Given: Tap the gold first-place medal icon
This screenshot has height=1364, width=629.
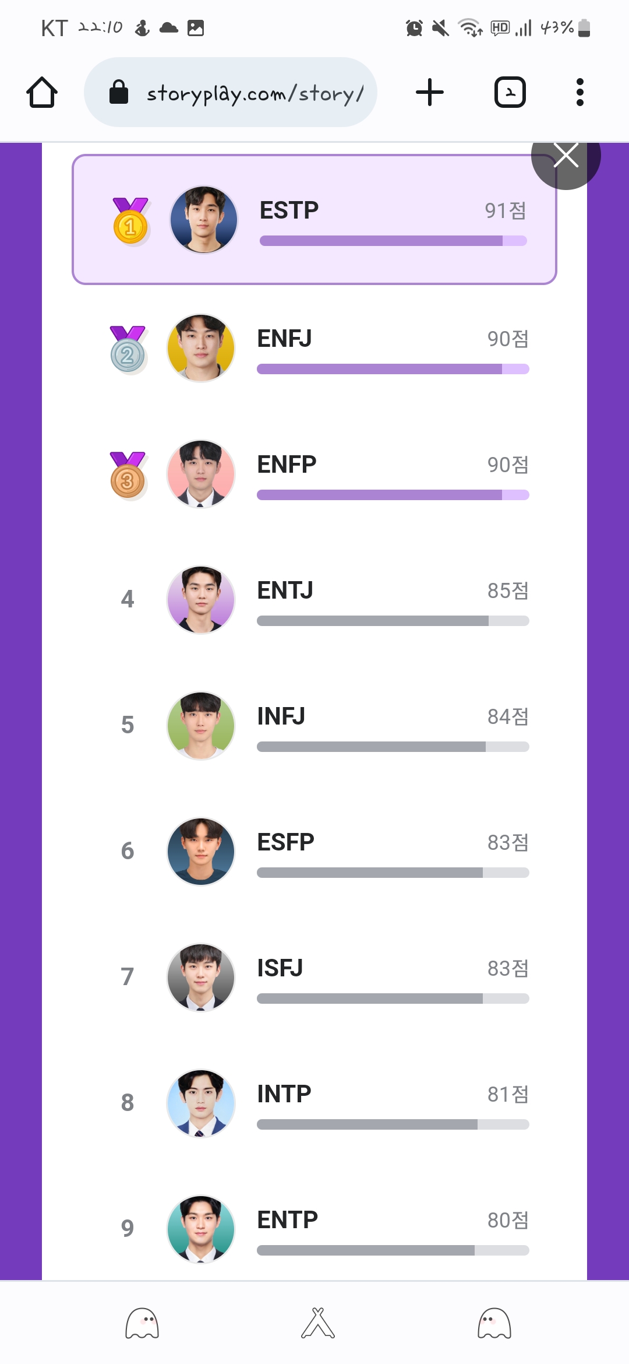Looking at the screenshot, I should click(130, 222).
